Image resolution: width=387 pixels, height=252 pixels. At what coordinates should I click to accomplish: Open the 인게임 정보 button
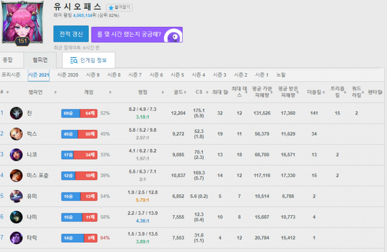coord(89,60)
